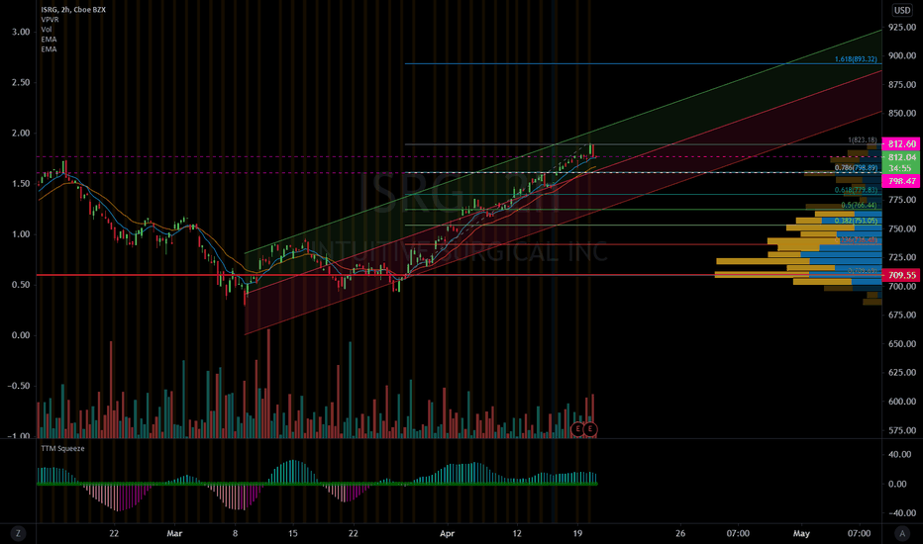Click the right earnings E marker
Viewport: 923px width, 544px height.
pos(590,429)
